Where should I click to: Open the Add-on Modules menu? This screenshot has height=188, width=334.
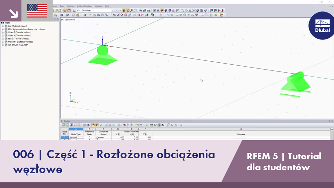click(84, 6)
